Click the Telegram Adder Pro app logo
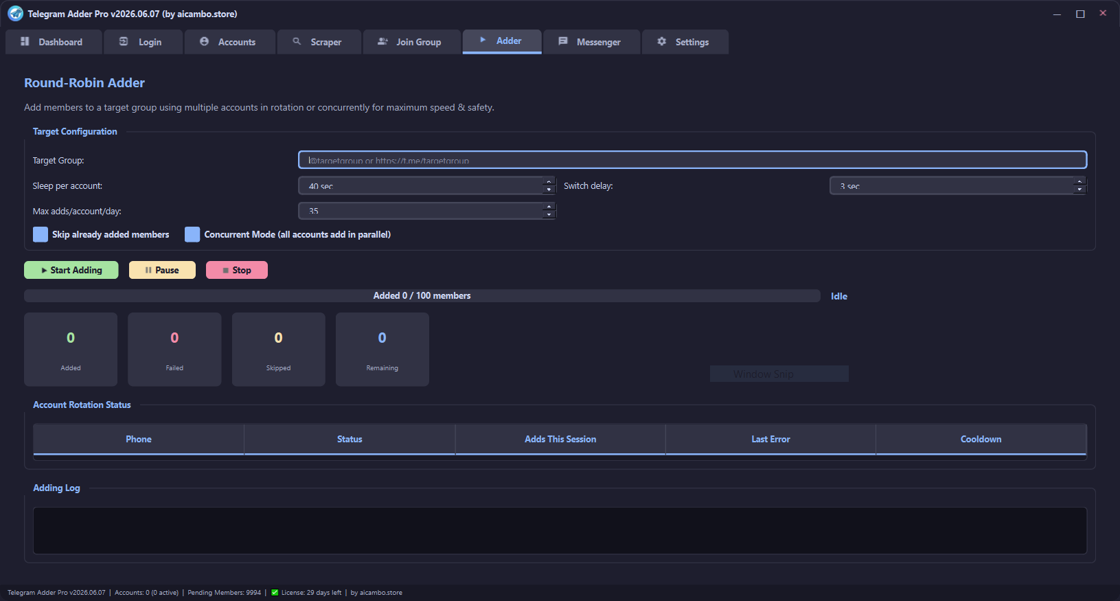Image resolution: width=1120 pixels, height=601 pixels. click(15, 14)
